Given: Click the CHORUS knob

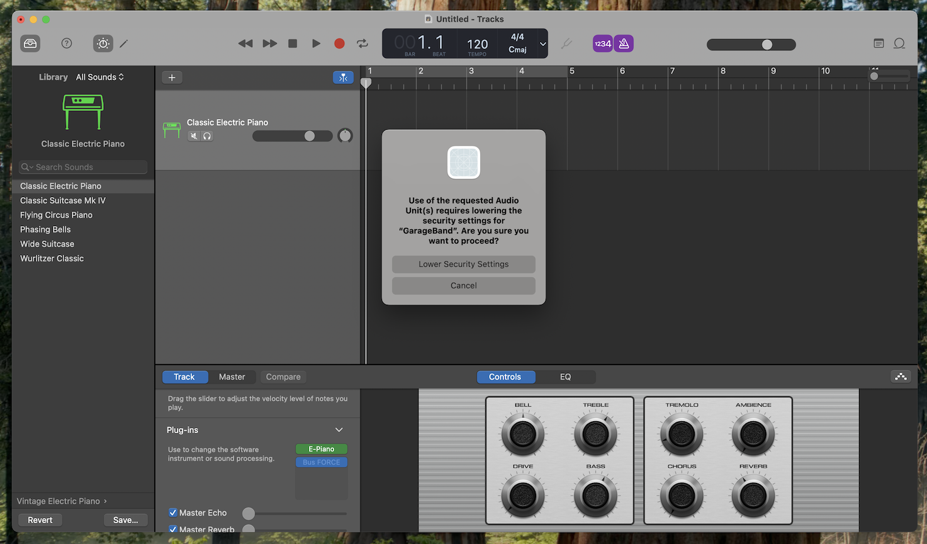Looking at the screenshot, I should 682,496.
